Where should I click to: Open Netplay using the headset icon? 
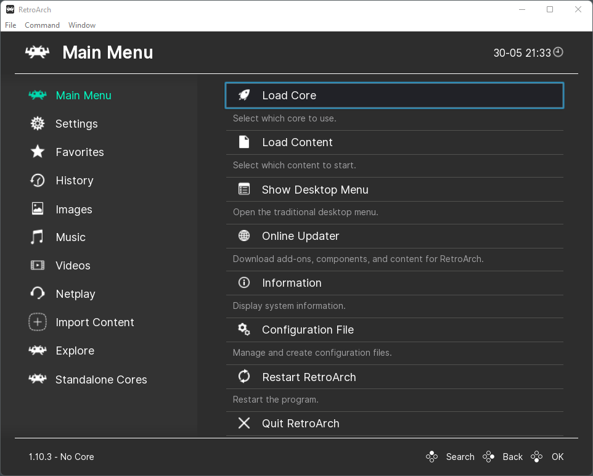pos(38,293)
